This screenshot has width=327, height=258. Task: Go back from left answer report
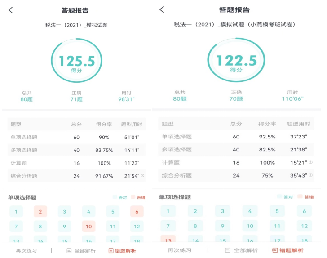point(11,10)
